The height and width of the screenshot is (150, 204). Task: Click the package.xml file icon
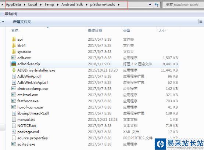point(14,132)
